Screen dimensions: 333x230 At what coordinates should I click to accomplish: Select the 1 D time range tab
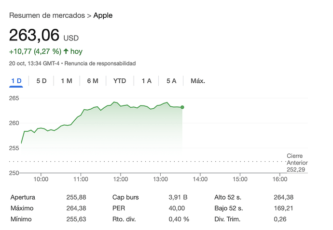(16, 81)
